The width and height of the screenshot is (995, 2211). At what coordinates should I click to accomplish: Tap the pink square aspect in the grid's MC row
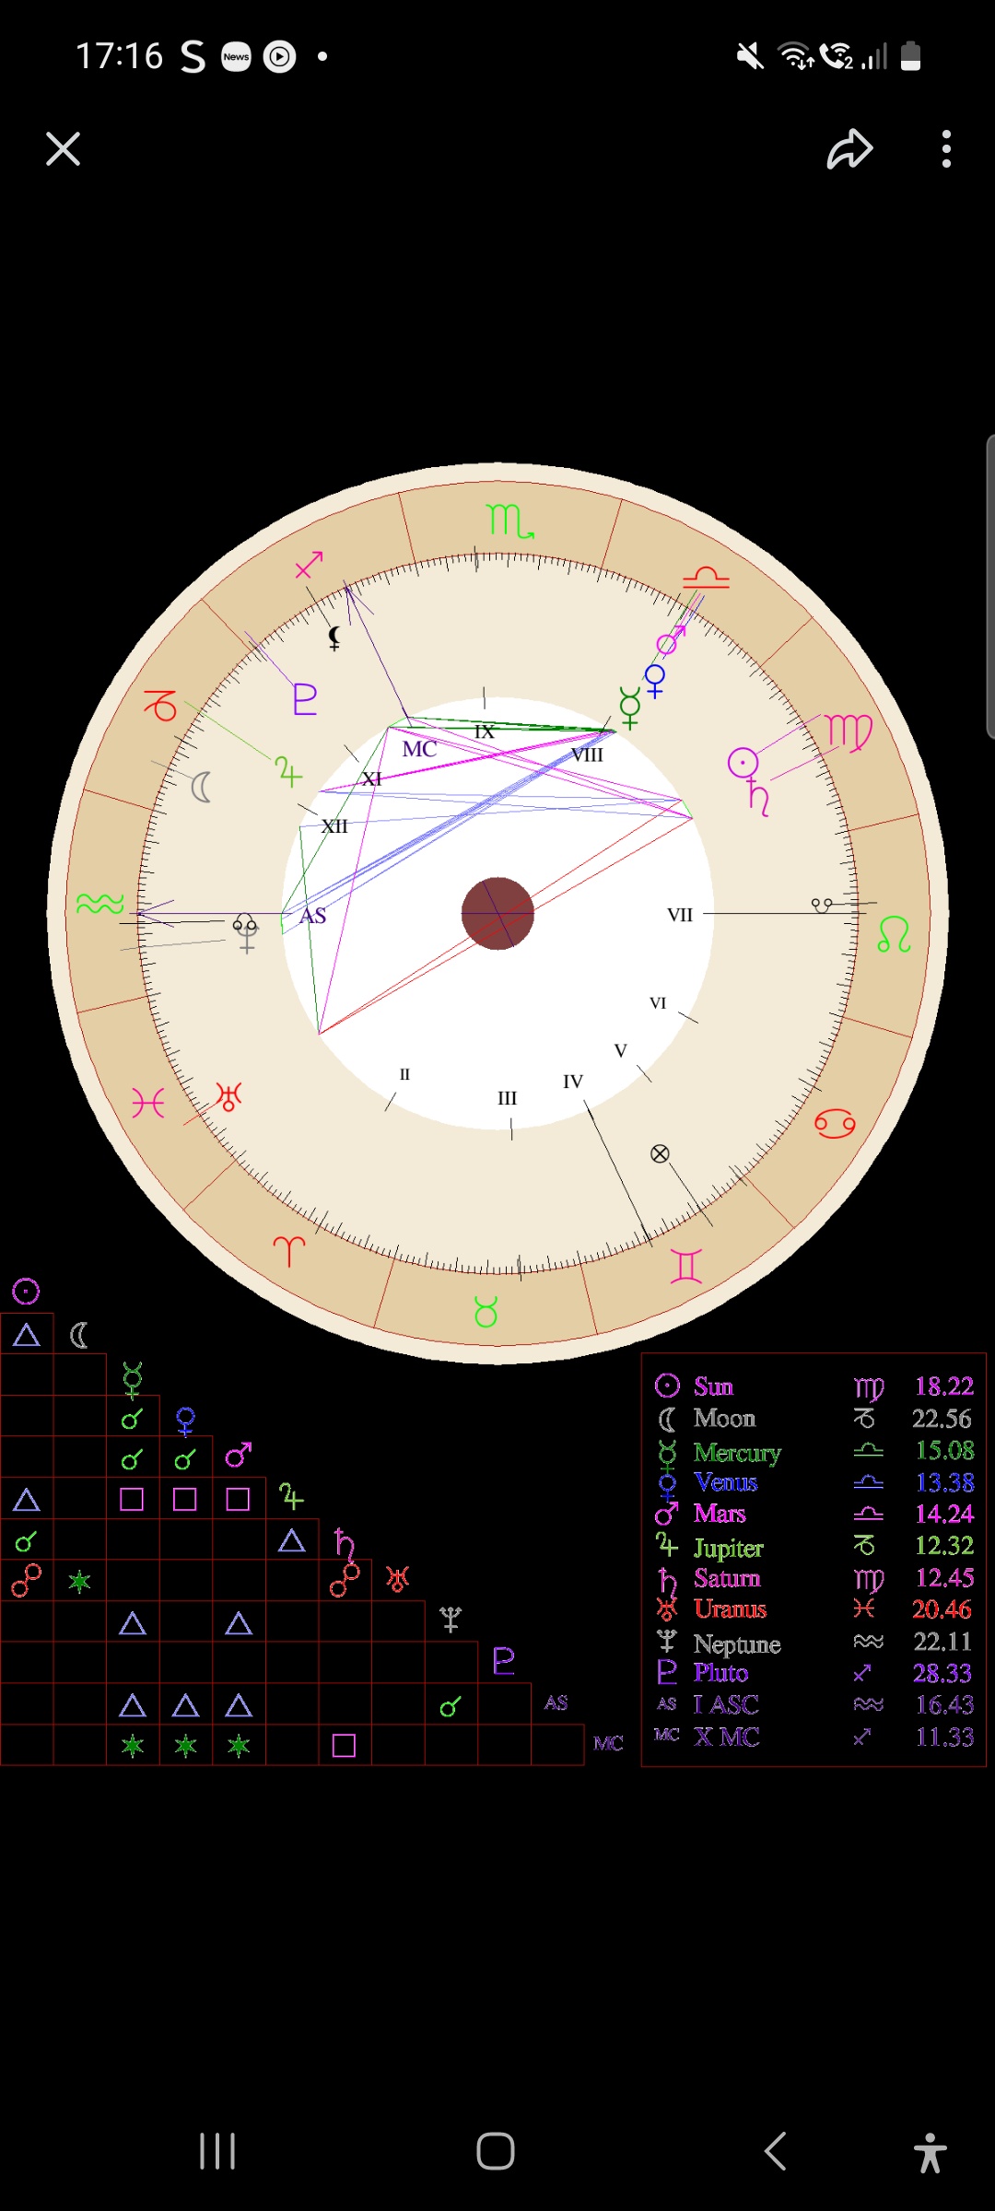[x=344, y=1745]
